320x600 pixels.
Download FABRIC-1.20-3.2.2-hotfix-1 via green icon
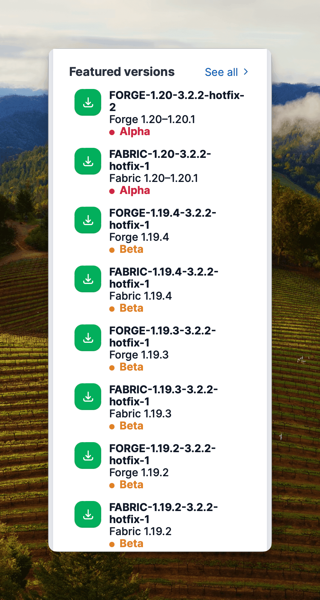click(88, 161)
